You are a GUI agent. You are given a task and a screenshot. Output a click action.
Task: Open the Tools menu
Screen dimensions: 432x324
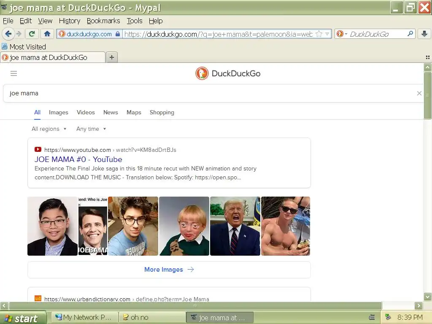[x=135, y=21]
